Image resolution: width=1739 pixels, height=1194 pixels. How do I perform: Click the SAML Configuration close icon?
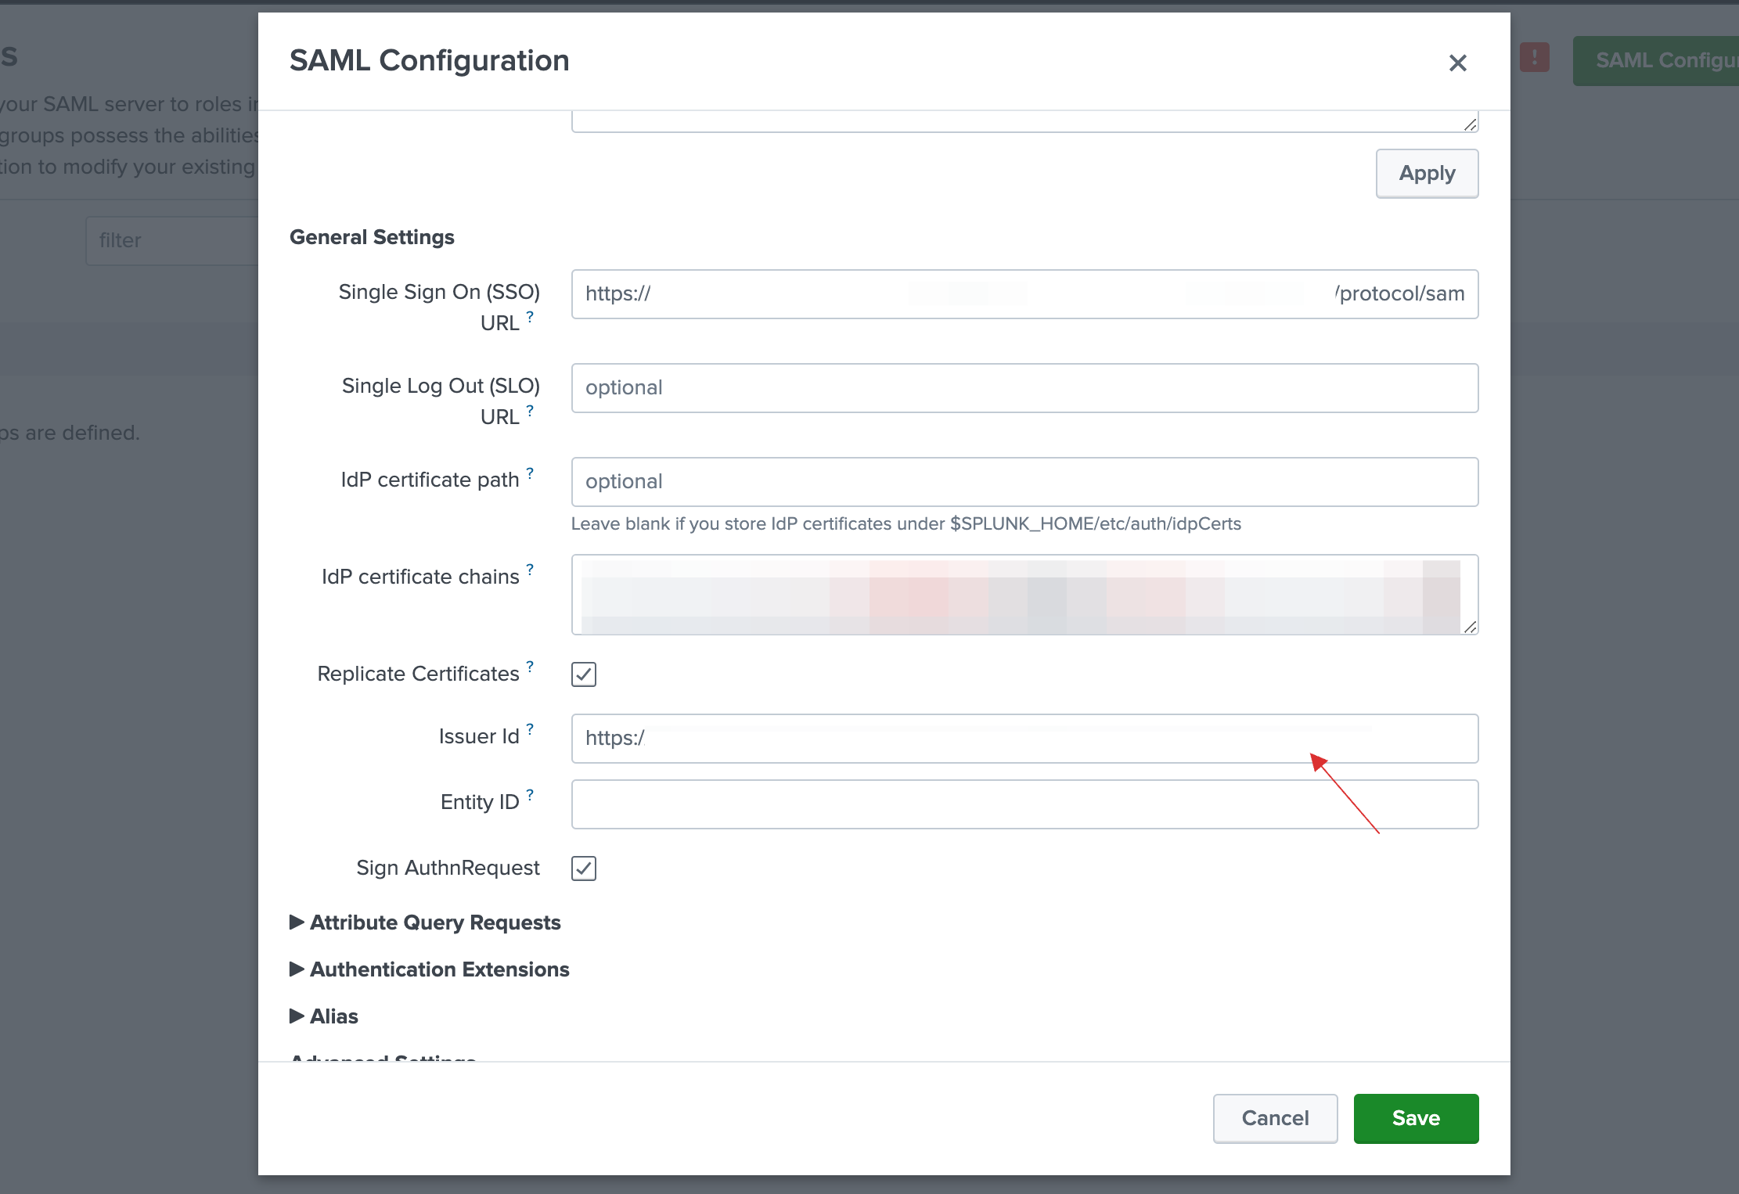(1457, 62)
